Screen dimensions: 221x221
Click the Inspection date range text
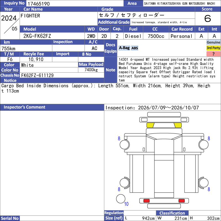point(152,108)
